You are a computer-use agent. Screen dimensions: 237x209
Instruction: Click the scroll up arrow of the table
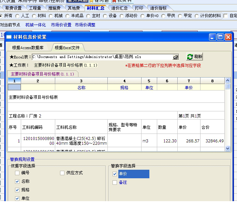click(227, 81)
